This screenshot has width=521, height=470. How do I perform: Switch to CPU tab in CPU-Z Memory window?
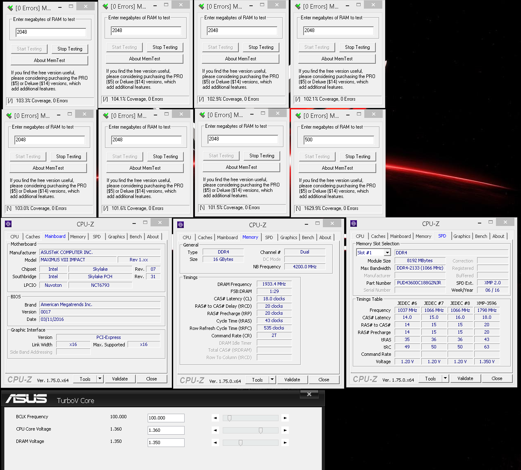(x=187, y=237)
